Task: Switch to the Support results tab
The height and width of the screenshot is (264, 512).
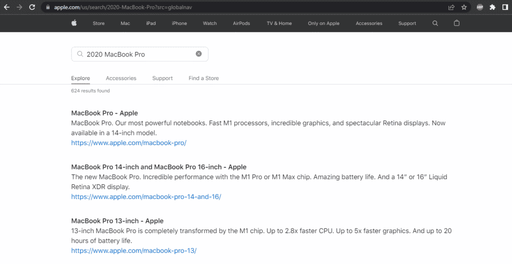Action: (162, 78)
